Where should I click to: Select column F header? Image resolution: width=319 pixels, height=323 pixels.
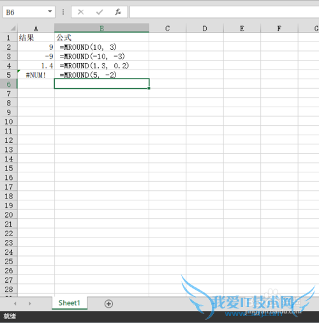tap(279, 28)
